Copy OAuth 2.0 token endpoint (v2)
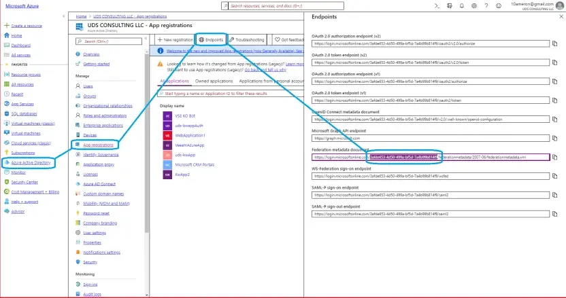 coord(555,62)
